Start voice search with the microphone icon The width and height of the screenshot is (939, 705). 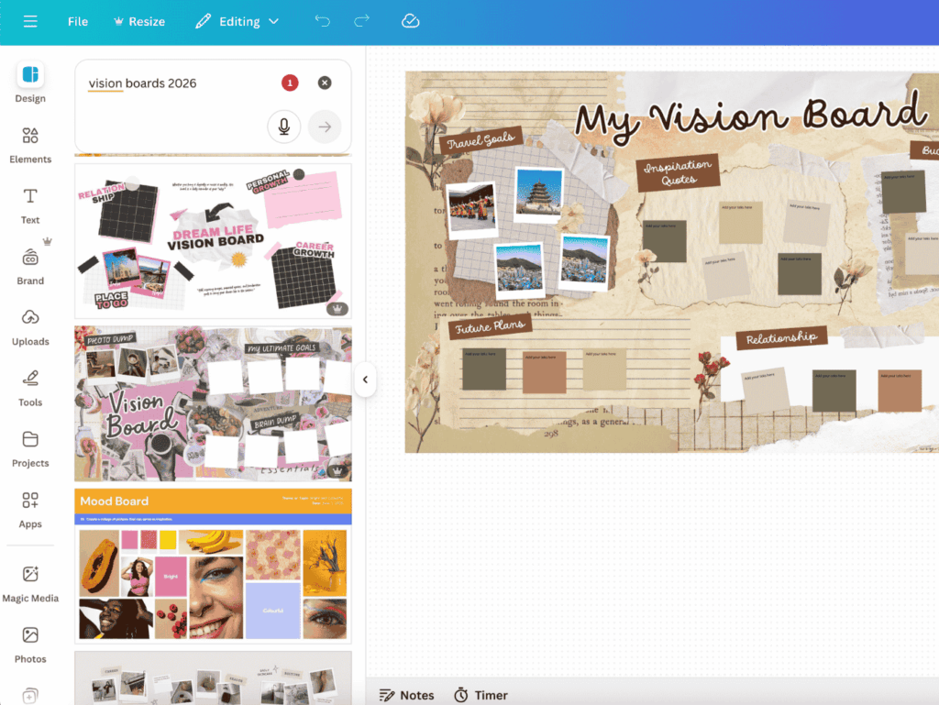(283, 126)
